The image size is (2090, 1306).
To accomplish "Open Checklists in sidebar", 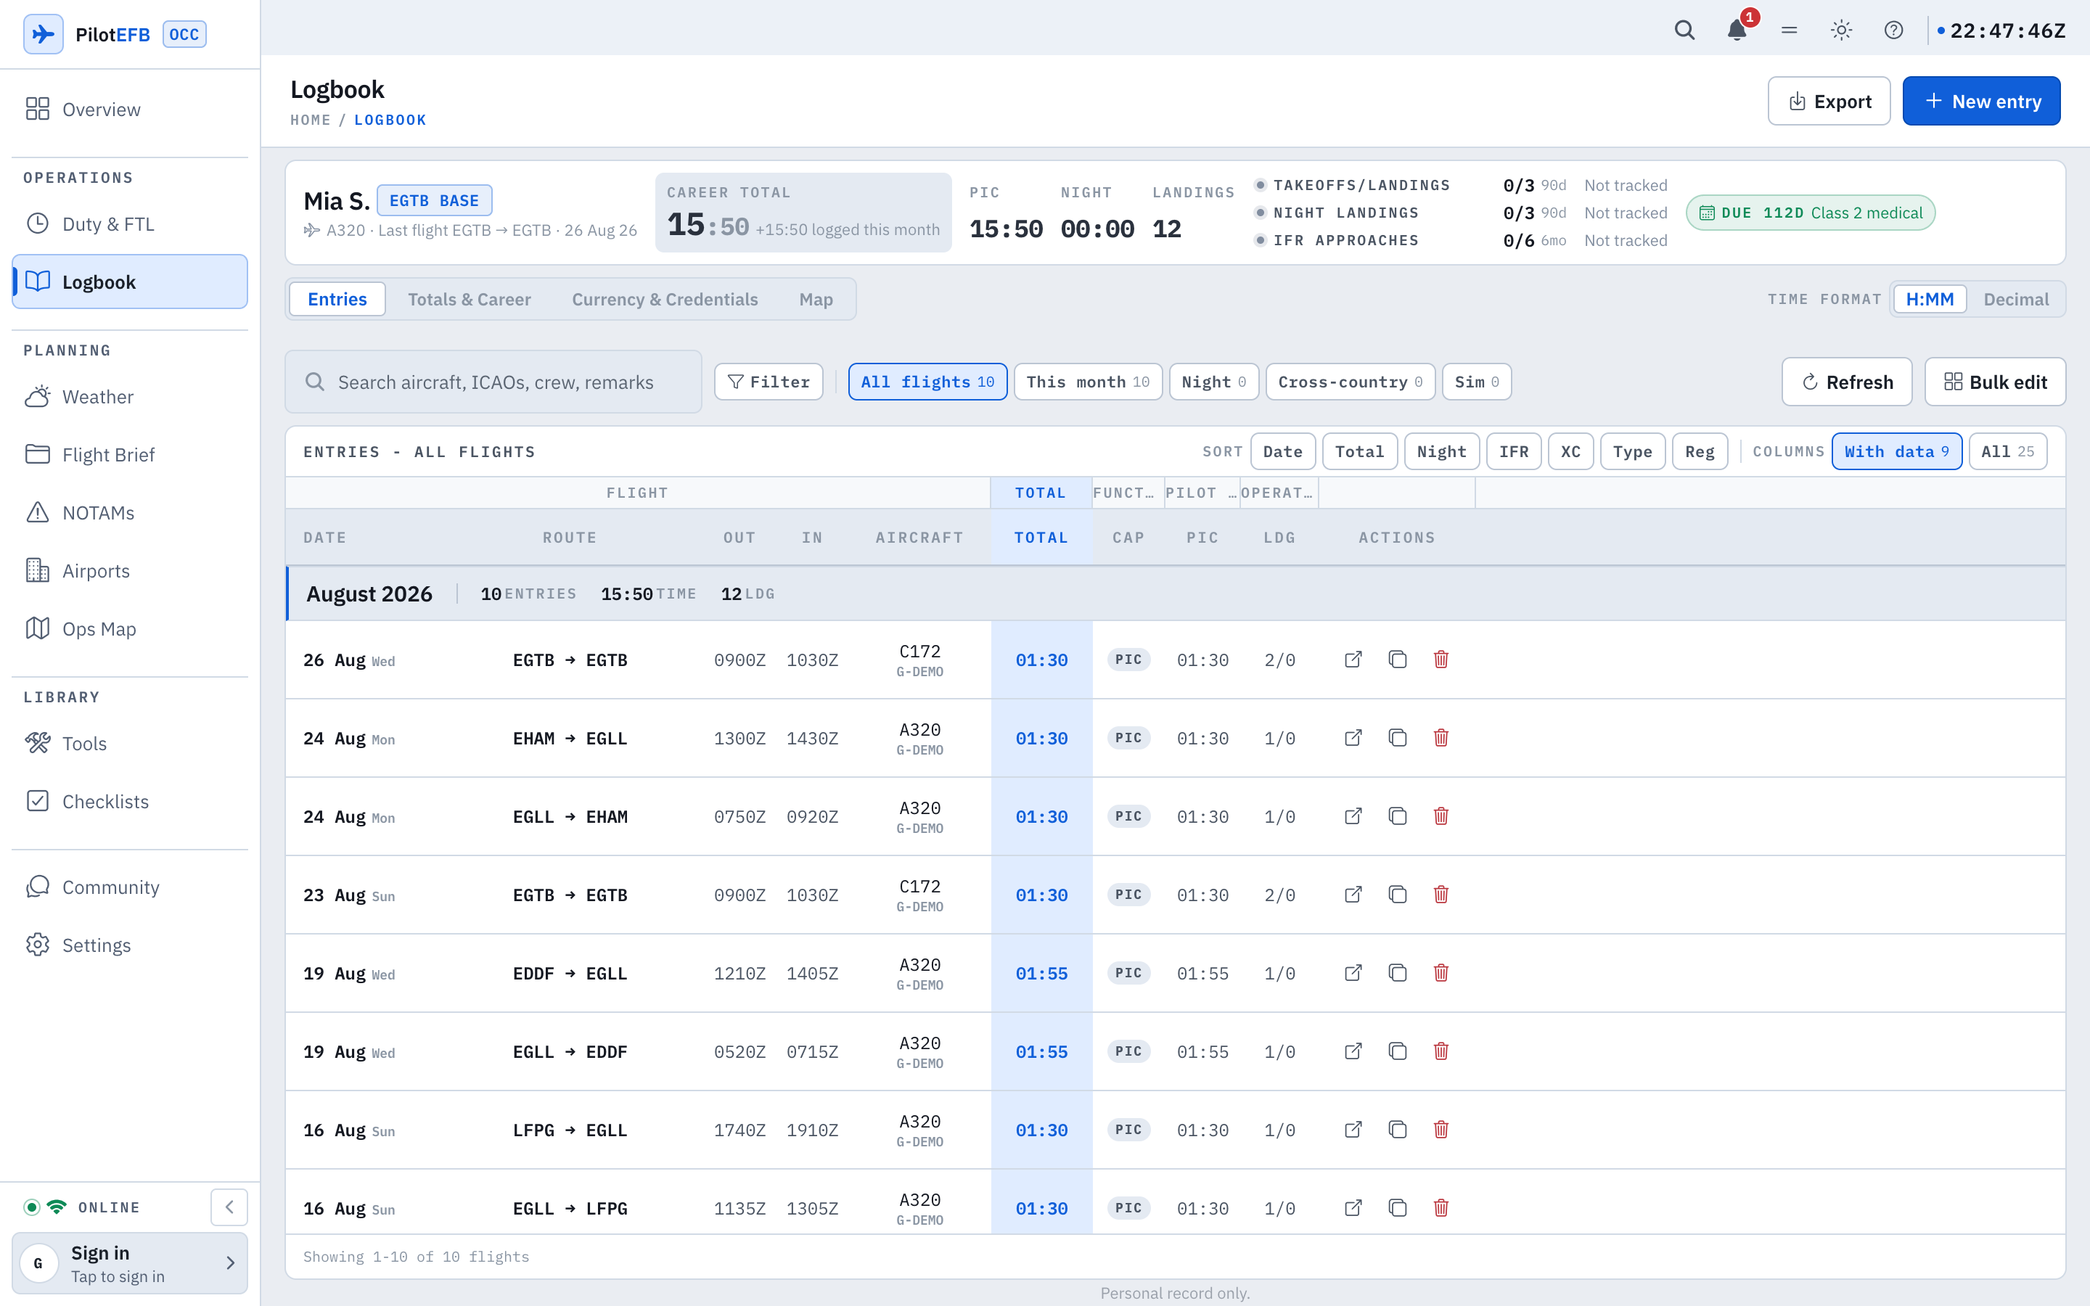I will pyautogui.click(x=130, y=801).
